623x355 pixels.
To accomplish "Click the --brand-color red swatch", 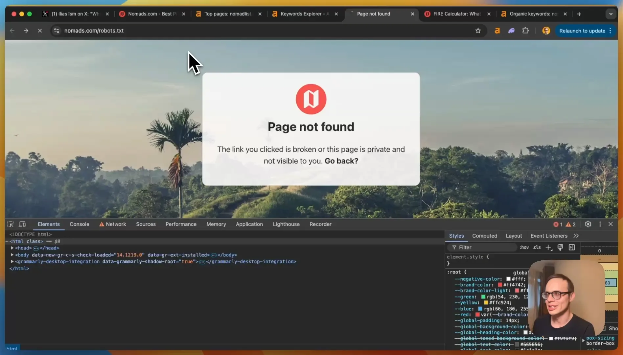I will [x=500, y=285].
